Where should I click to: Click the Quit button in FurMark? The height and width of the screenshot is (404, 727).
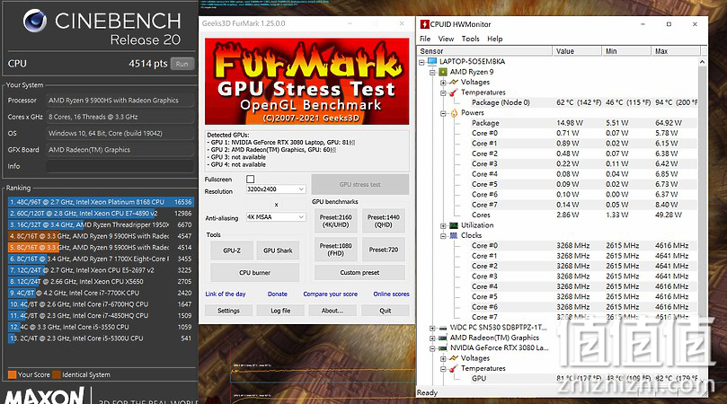(x=386, y=311)
